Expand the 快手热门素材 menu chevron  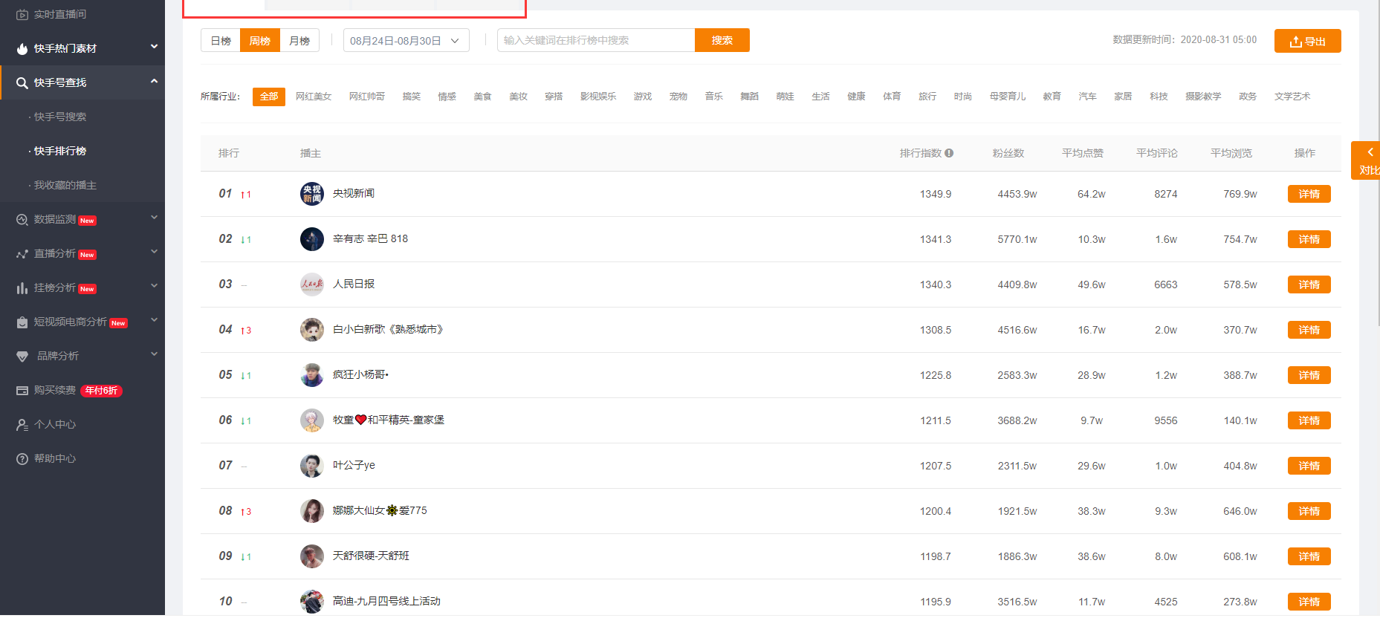[154, 46]
